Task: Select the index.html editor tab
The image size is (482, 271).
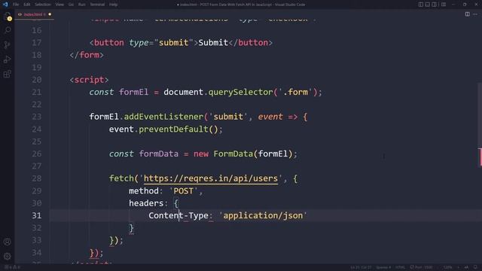Action: click(34, 14)
